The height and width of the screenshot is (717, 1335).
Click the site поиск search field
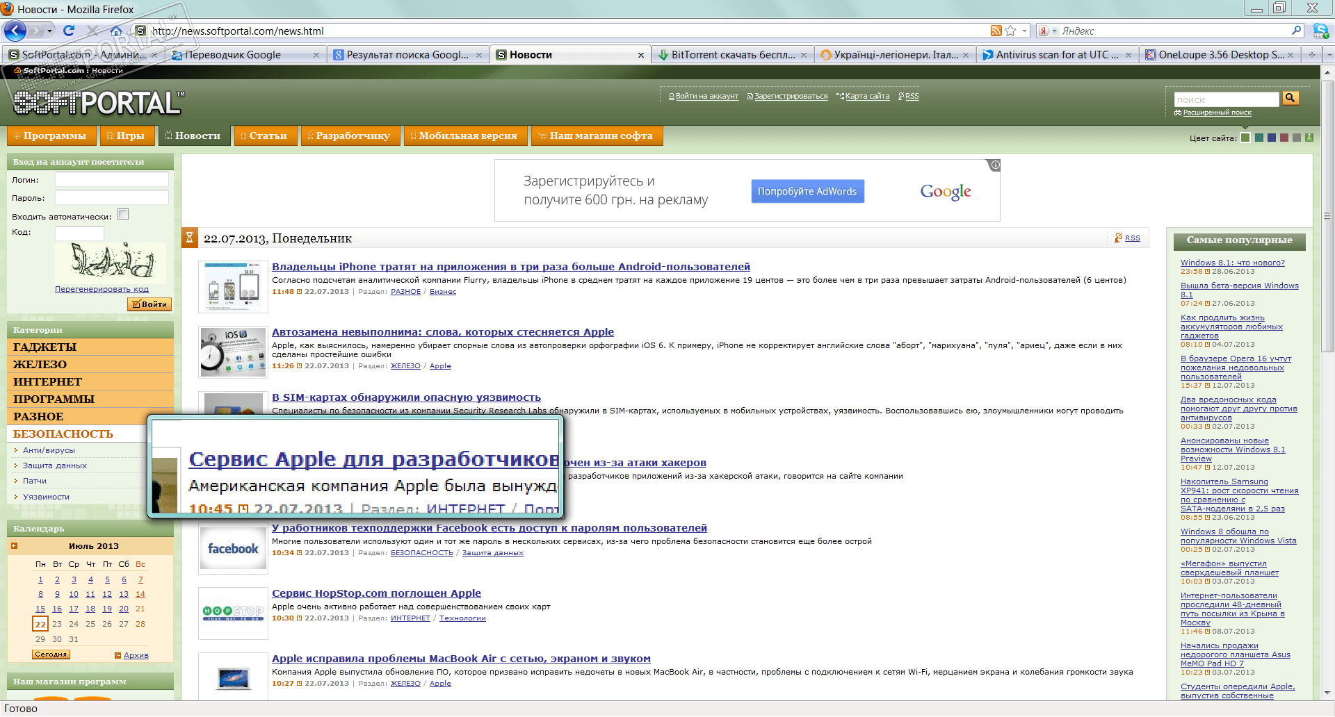point(1227,99)
